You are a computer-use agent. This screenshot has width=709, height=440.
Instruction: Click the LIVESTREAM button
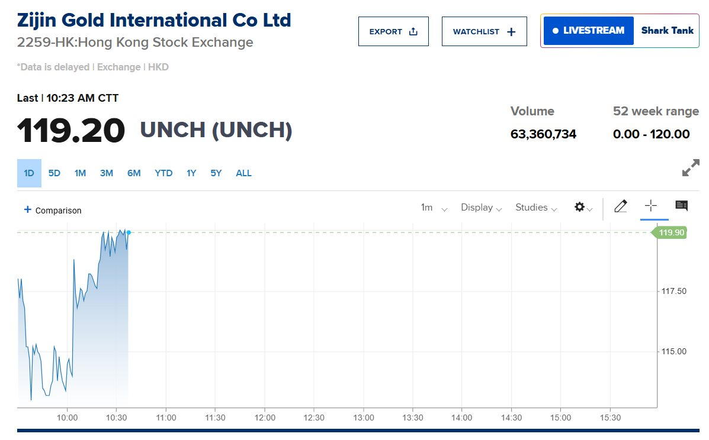tap(588, 31)
